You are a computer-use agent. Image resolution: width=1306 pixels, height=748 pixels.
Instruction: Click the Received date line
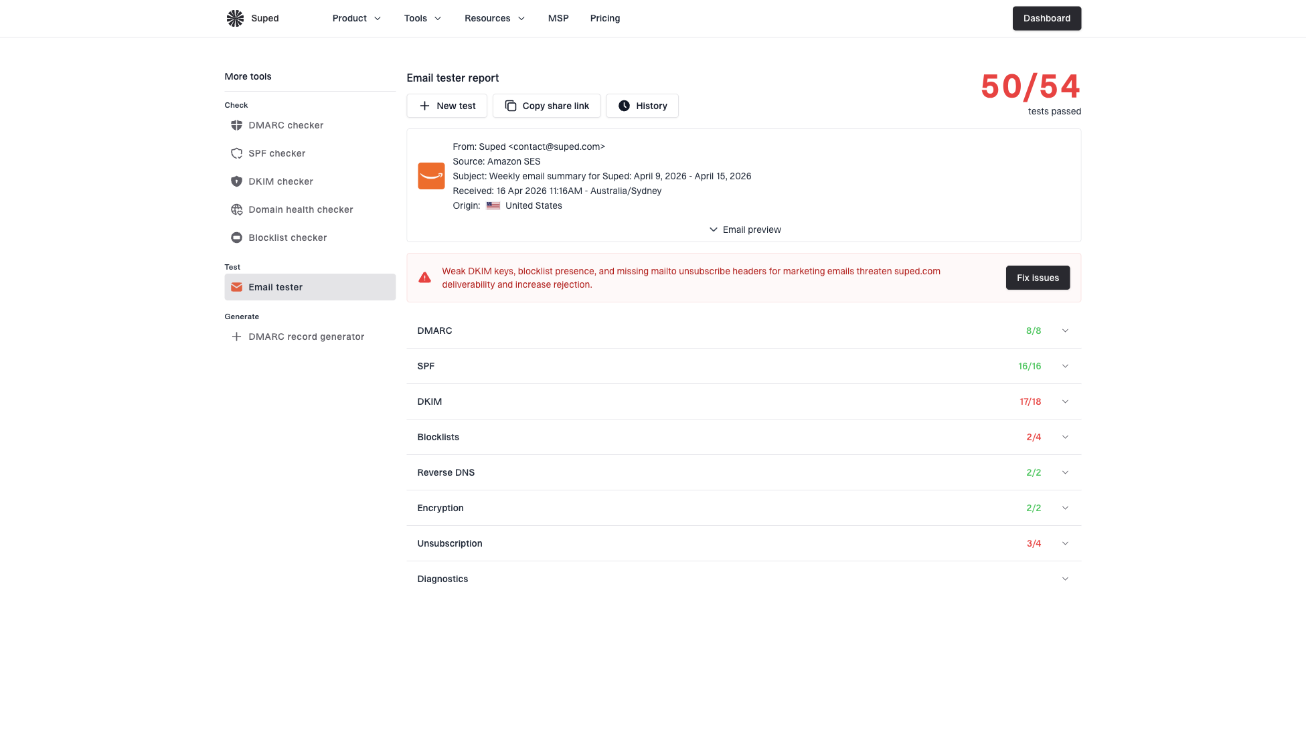coord(557,191)
